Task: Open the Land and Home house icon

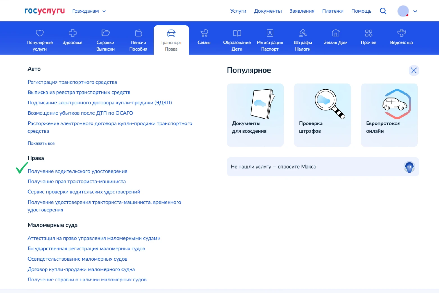Action: tap(336, 33)
